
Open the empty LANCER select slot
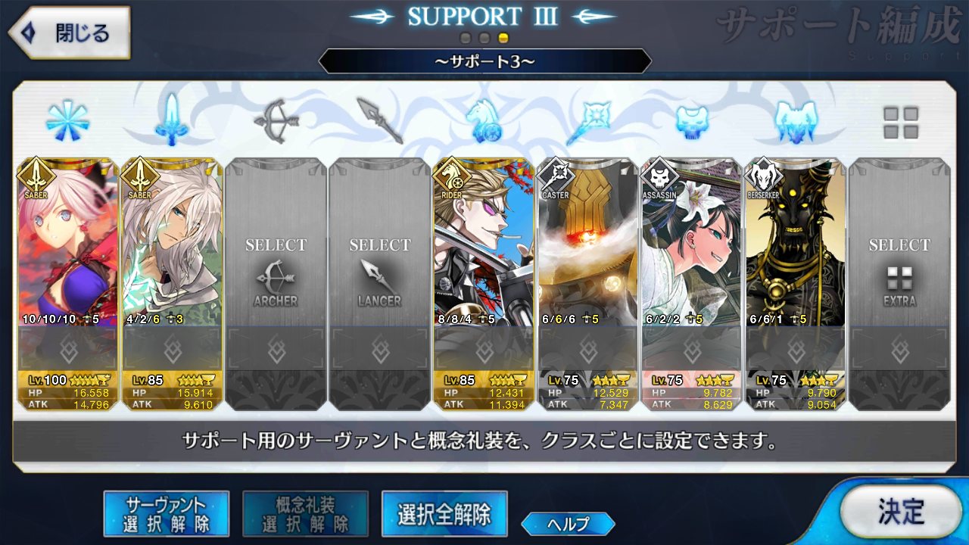[380, 284]
